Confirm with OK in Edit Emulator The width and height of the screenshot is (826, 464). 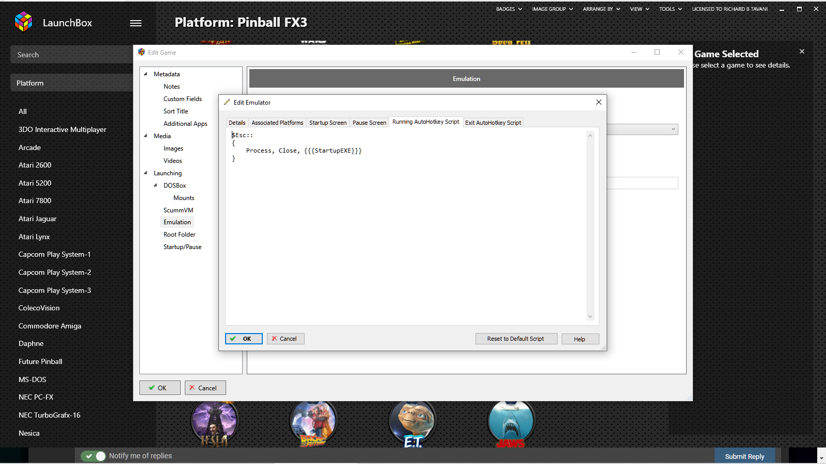244,339
